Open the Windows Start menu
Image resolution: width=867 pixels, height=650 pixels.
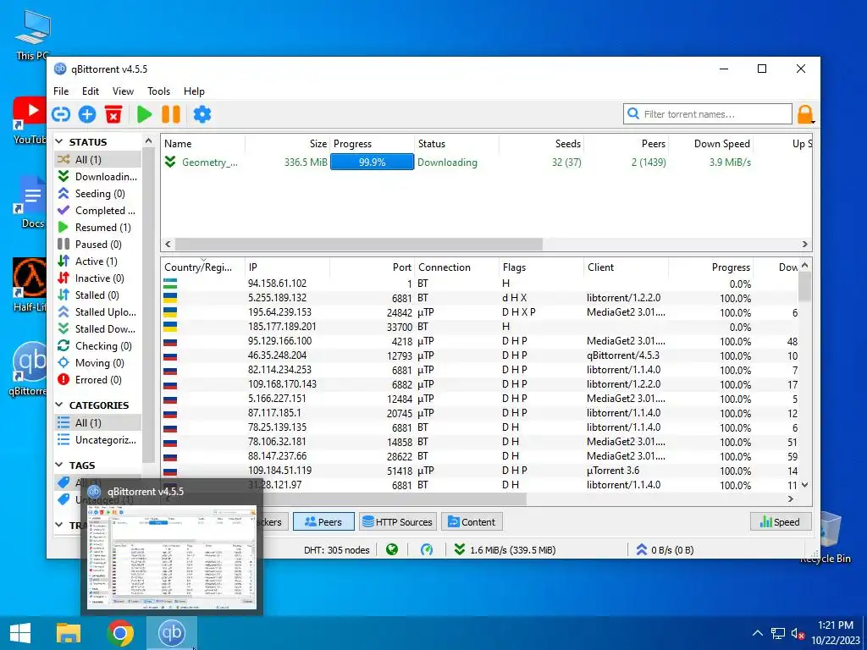[20, 633]
